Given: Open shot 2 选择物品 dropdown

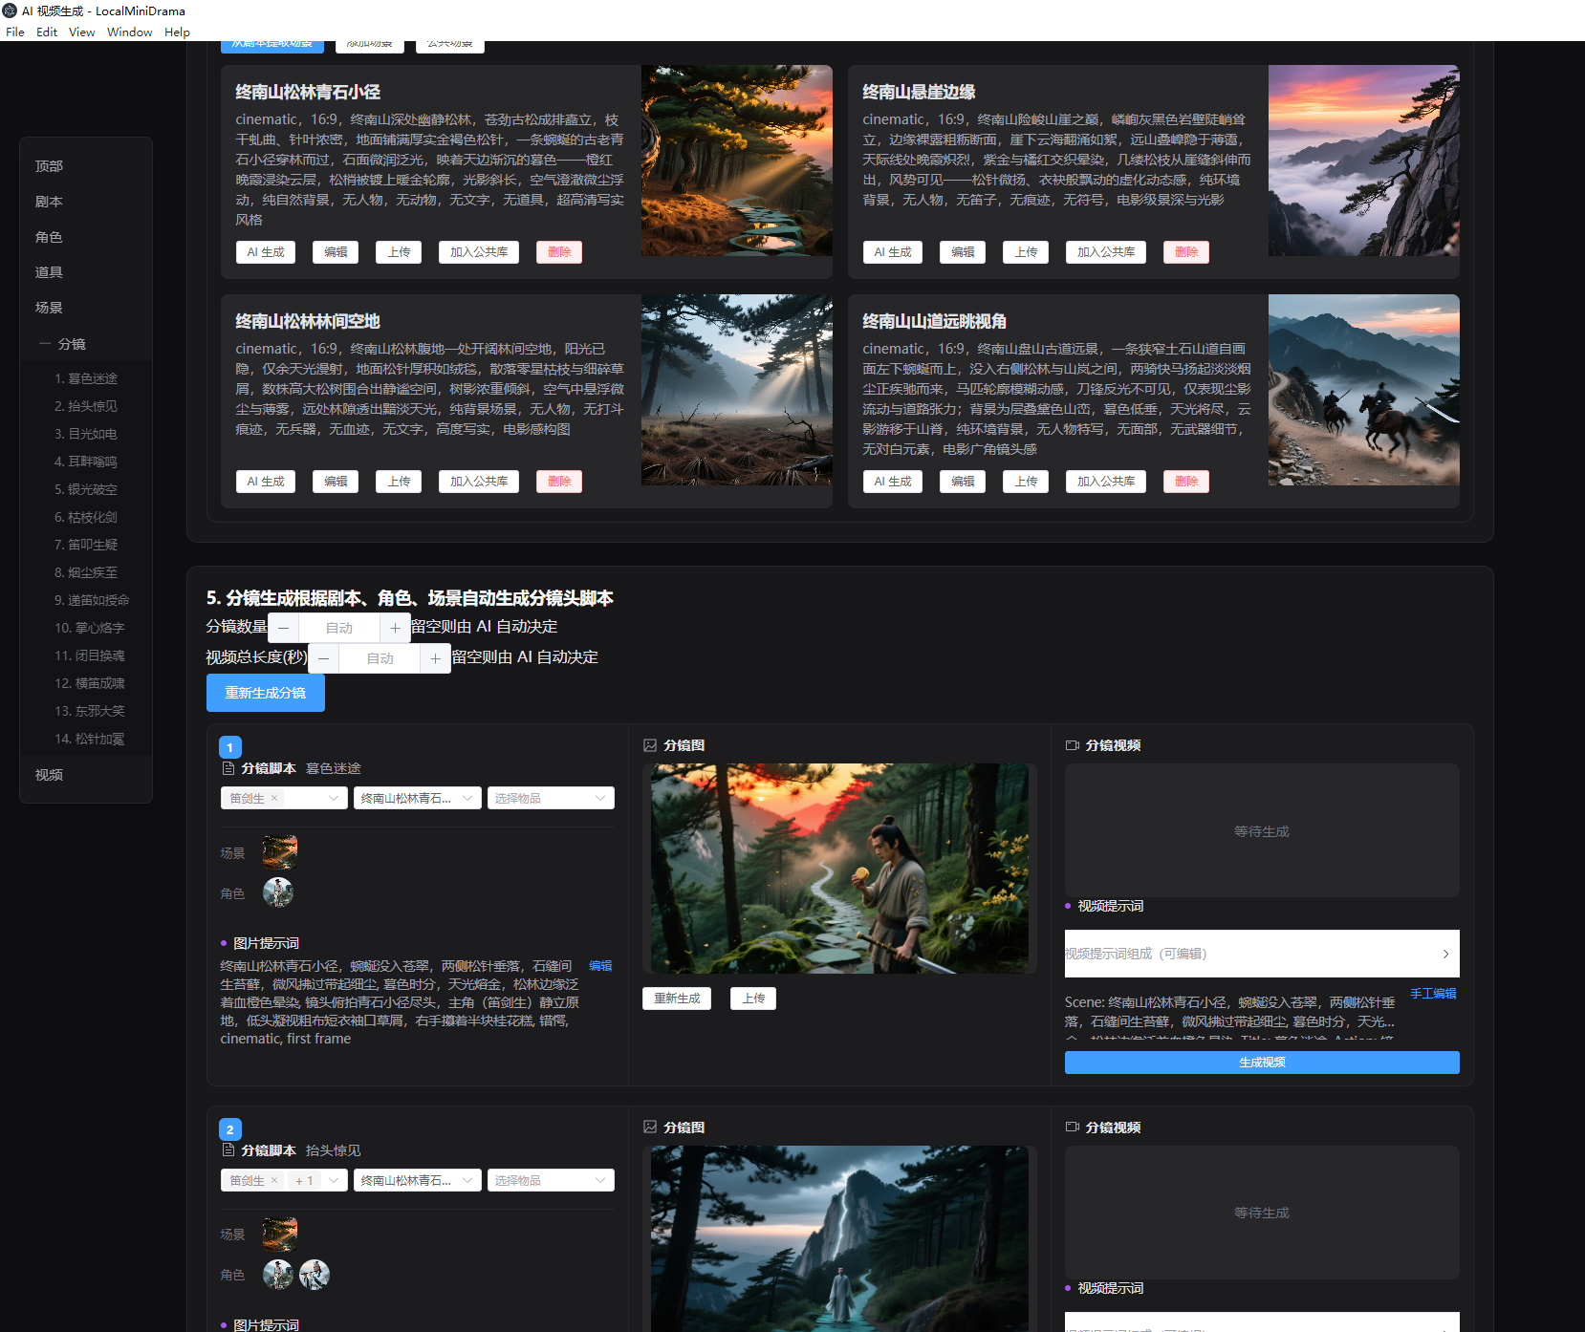Looking at the screenshot, I should (x=551, y=1180).
